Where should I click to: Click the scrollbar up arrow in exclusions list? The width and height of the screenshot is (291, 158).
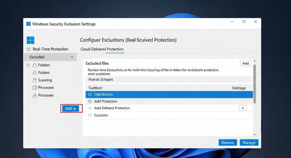click(255, 61)
